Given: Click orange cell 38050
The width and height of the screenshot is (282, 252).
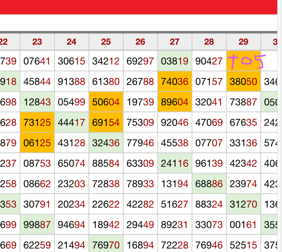Looking at the screenshot, I should 244,82.
